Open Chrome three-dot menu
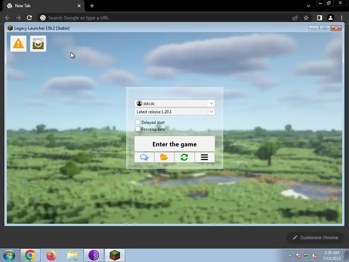 [342, 18]
